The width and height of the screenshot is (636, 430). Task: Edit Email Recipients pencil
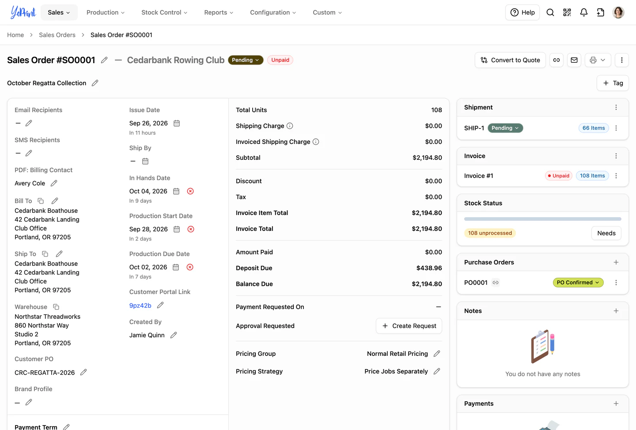click(x=29, y=123)
